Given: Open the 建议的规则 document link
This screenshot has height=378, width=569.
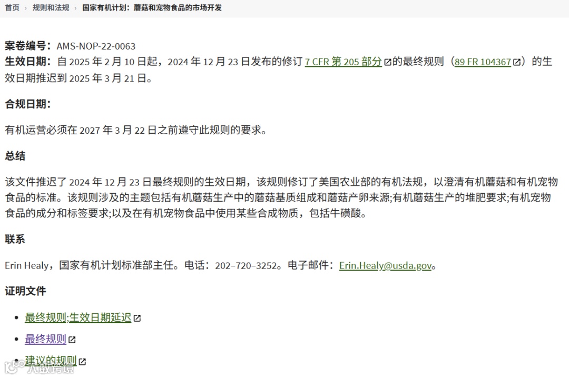Looking at the screenshot, I should pos(51,361).
